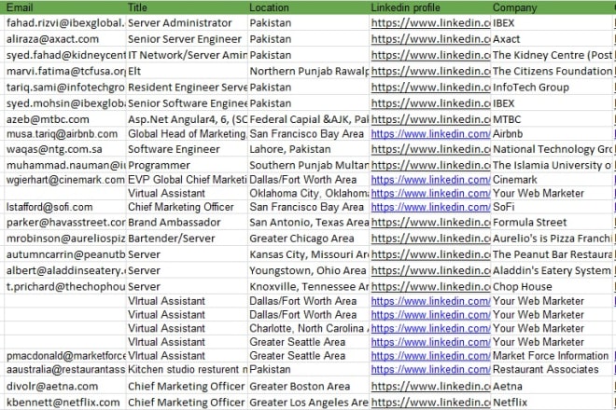Image resolution: width=616 pixels, height=410 pixels.
Task: Open the LinkedIn link in the Restaurant Associates row
Action: (x=430, y=369)
